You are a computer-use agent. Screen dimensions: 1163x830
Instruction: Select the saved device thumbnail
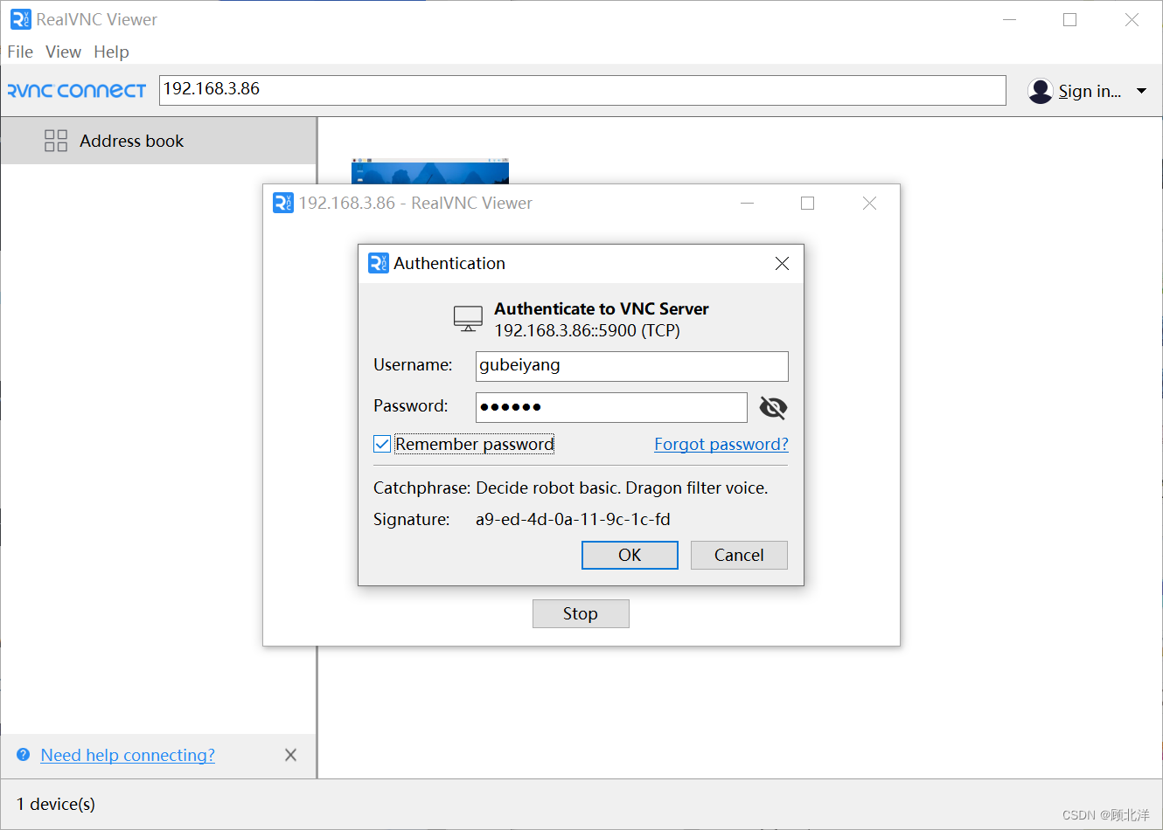point(429,171)
